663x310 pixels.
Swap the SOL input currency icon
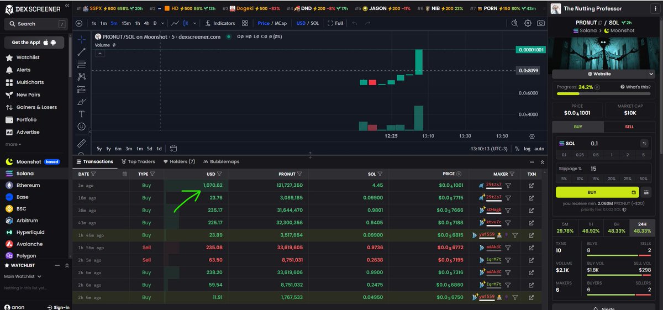tap(644, 143)
